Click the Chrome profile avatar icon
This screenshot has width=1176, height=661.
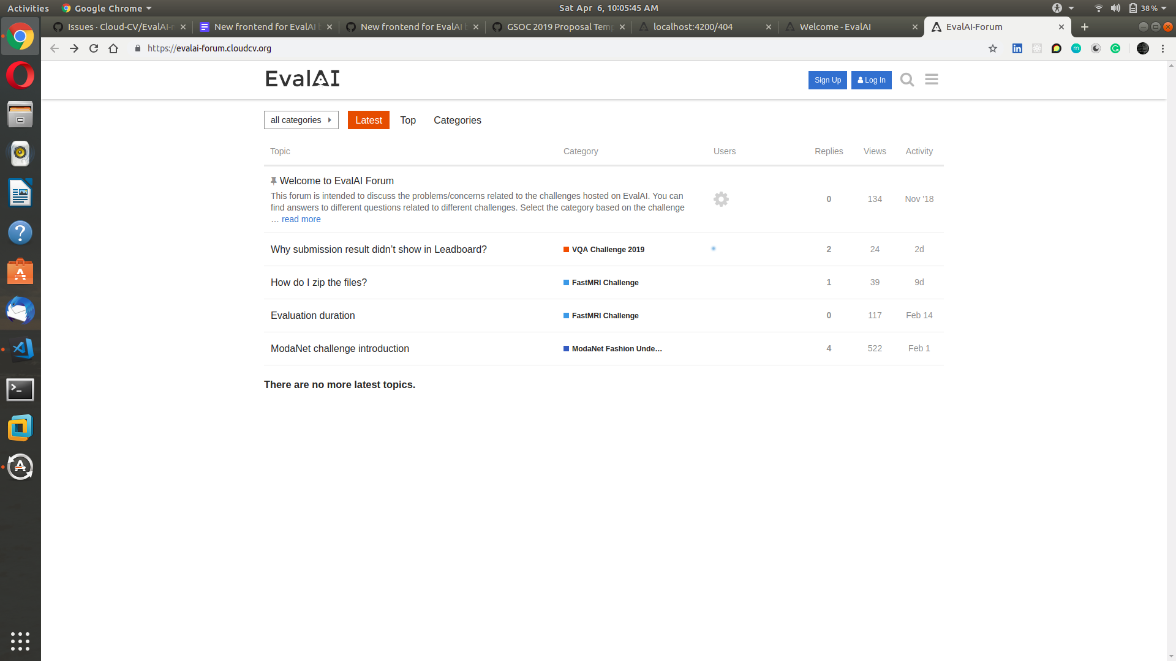[x=1143, y=48]
